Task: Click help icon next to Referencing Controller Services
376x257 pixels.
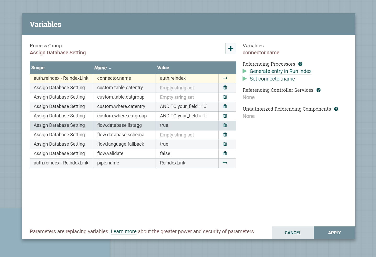Action: point(318,90)
